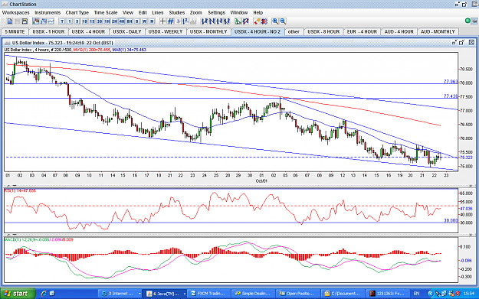Select the 2H time scale button

click(114, 21)
